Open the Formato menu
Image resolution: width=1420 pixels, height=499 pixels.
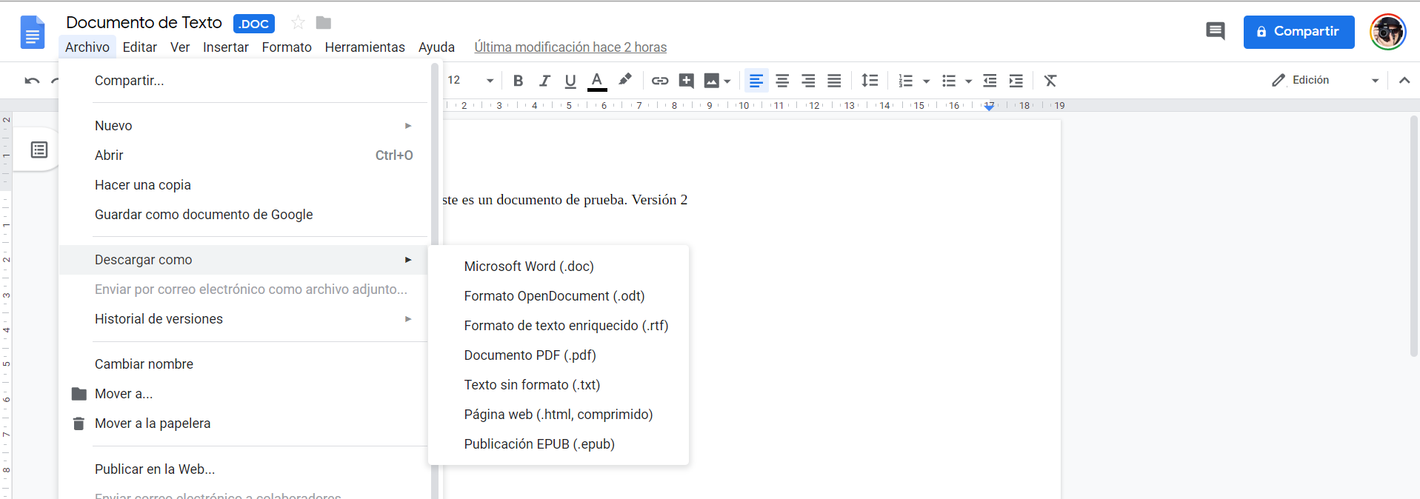[287, 47]
